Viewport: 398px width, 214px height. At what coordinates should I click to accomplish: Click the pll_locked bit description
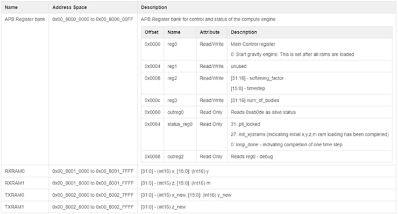point(245,124)
